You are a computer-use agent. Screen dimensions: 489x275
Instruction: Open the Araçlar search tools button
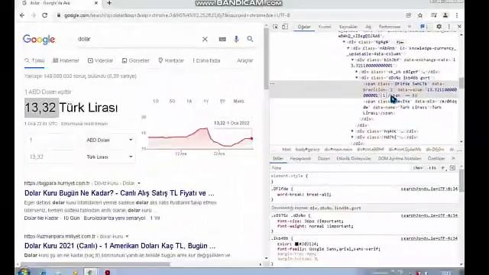245,60
